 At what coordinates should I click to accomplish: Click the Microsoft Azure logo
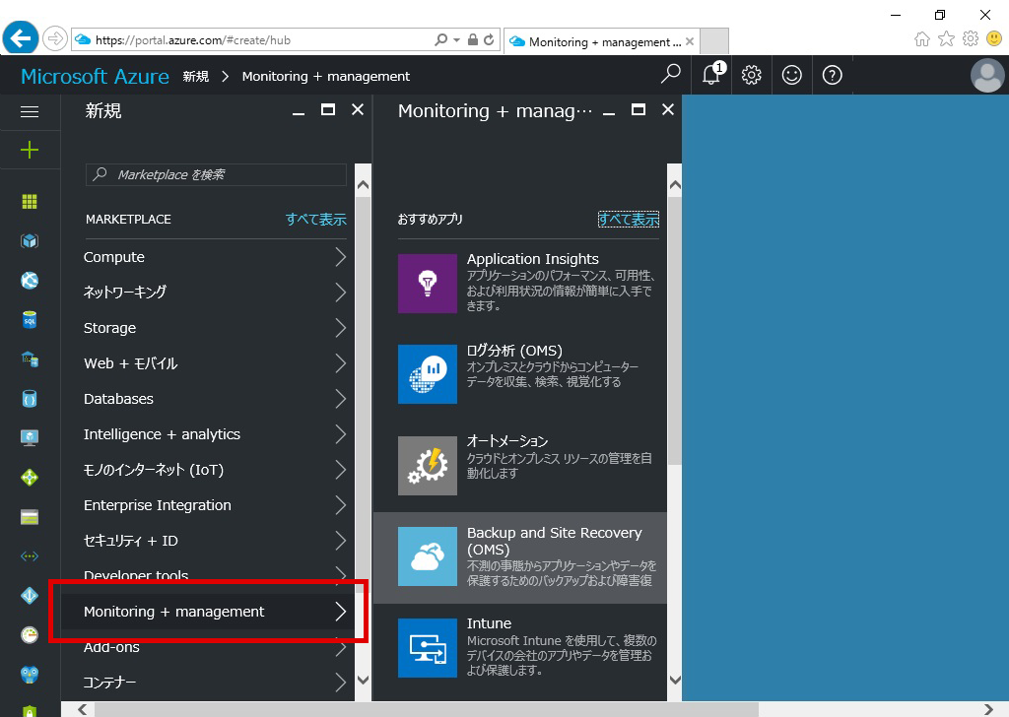point(96,77)
